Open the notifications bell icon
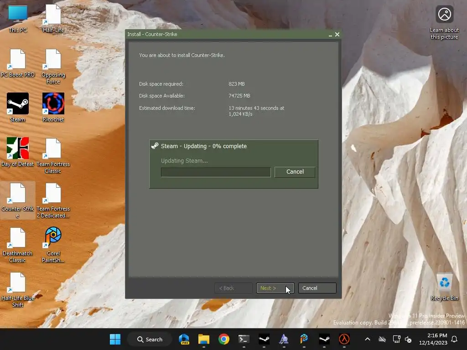 (x=455, y=339)
